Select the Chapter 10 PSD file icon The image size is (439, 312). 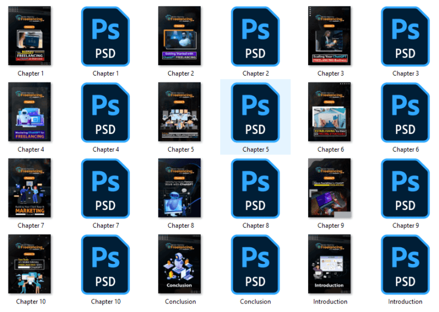point(106,264)
